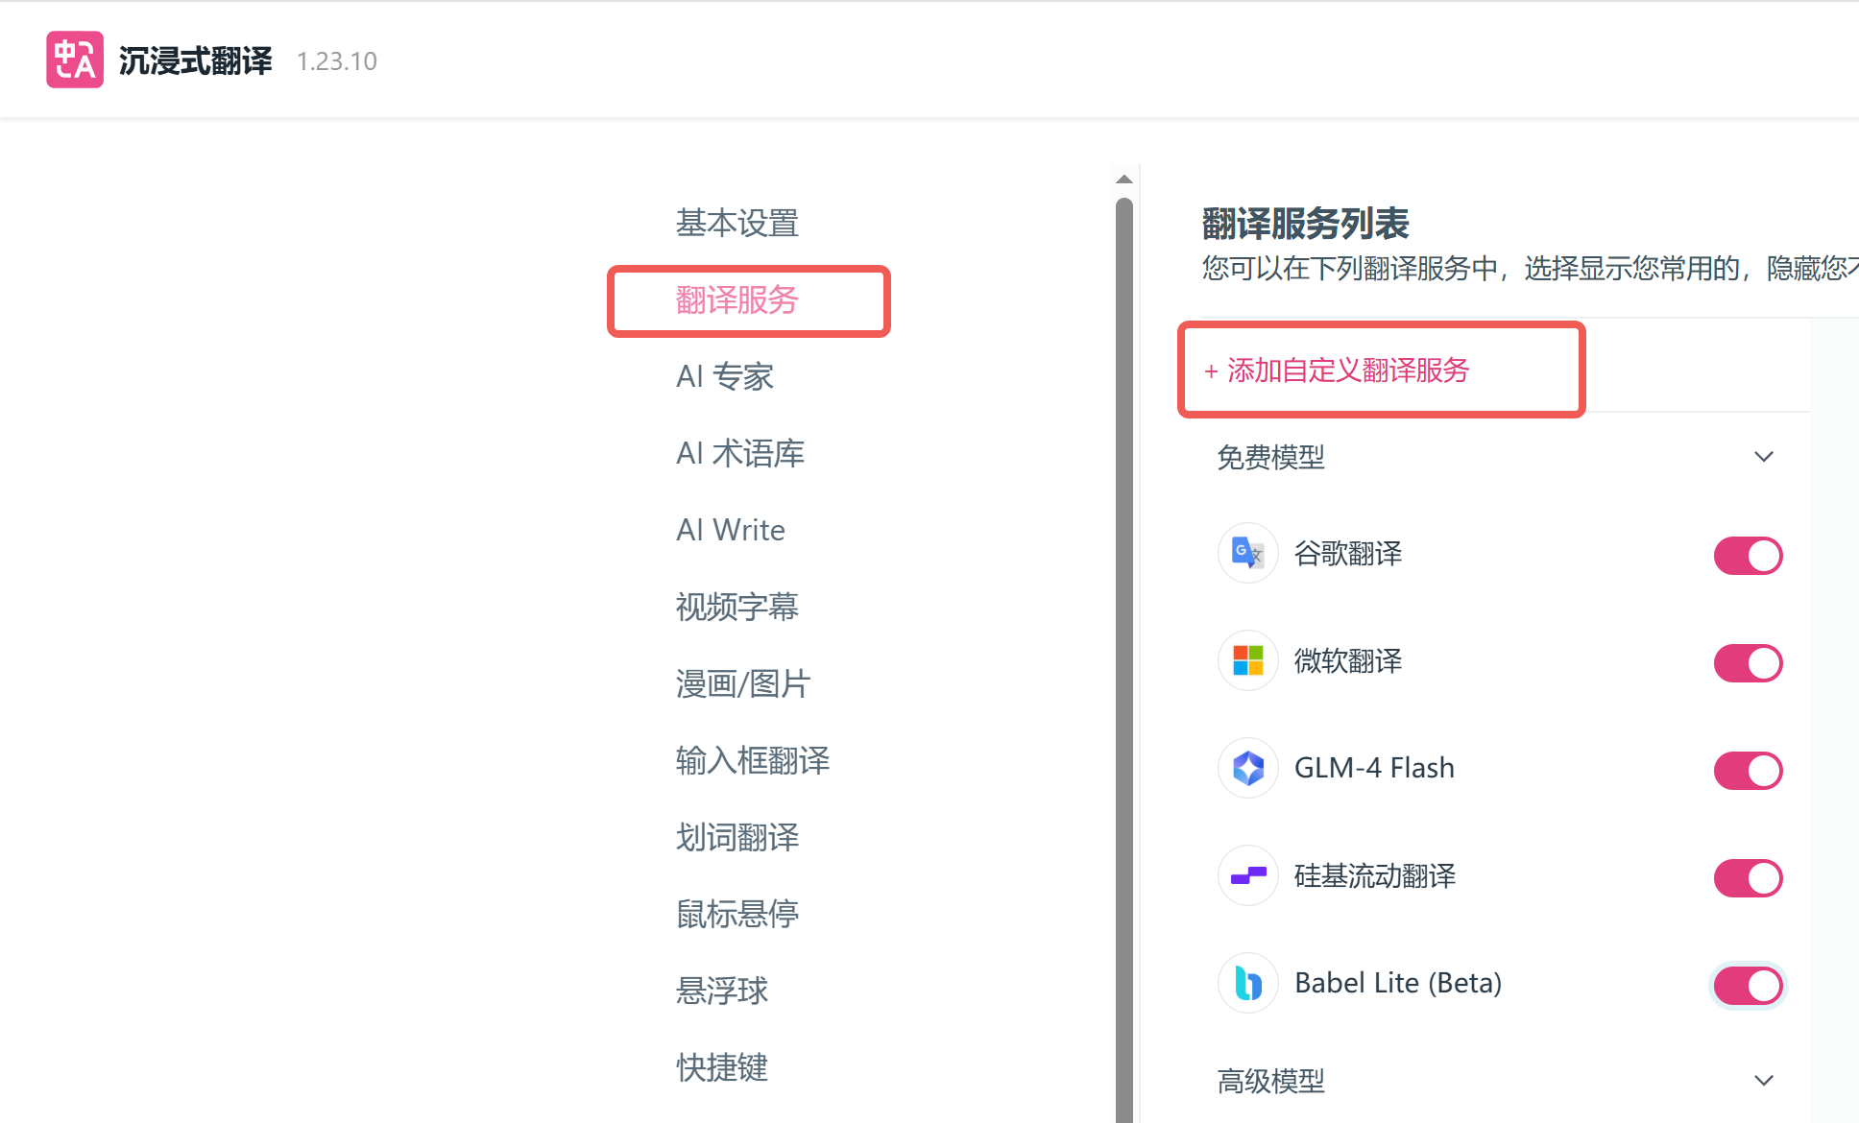Click the 硅基流动翻译 service icon

click(x=1246, y=875)
